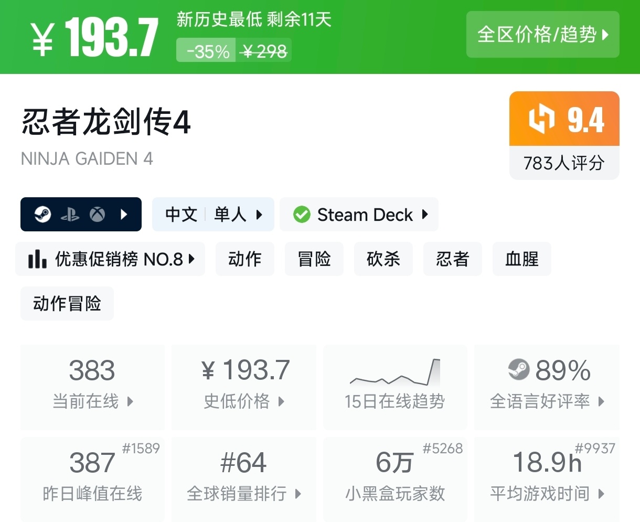Click the PlayStation platform icon
640x522 pixels.
[70, 214]
